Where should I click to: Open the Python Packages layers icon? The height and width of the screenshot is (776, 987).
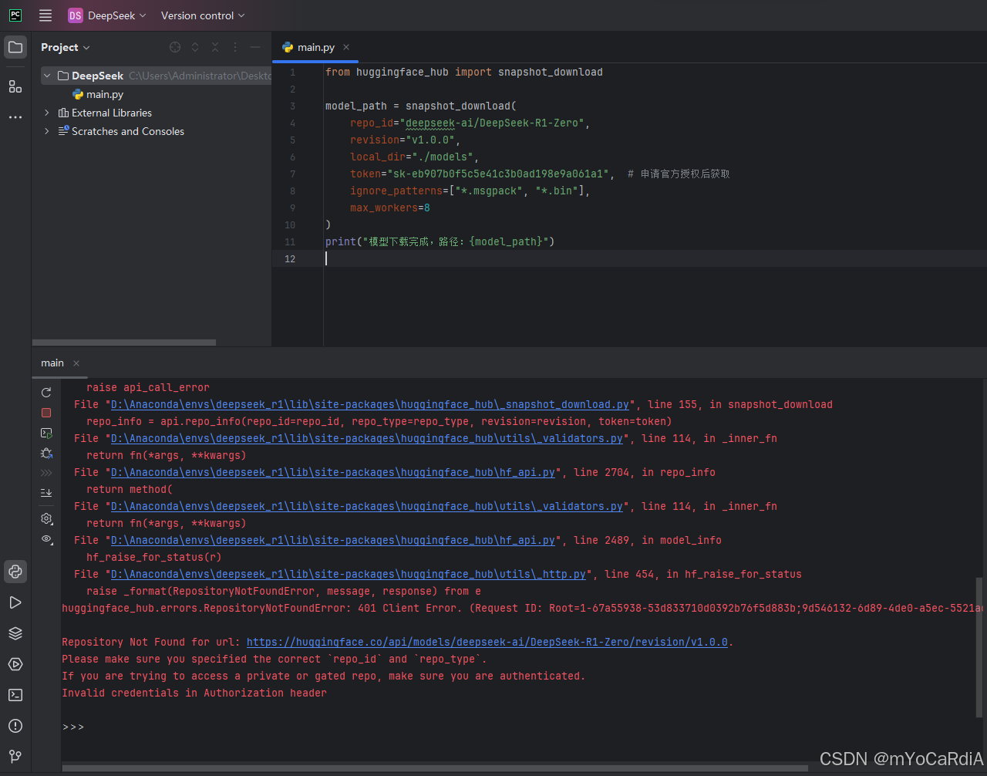15,633
